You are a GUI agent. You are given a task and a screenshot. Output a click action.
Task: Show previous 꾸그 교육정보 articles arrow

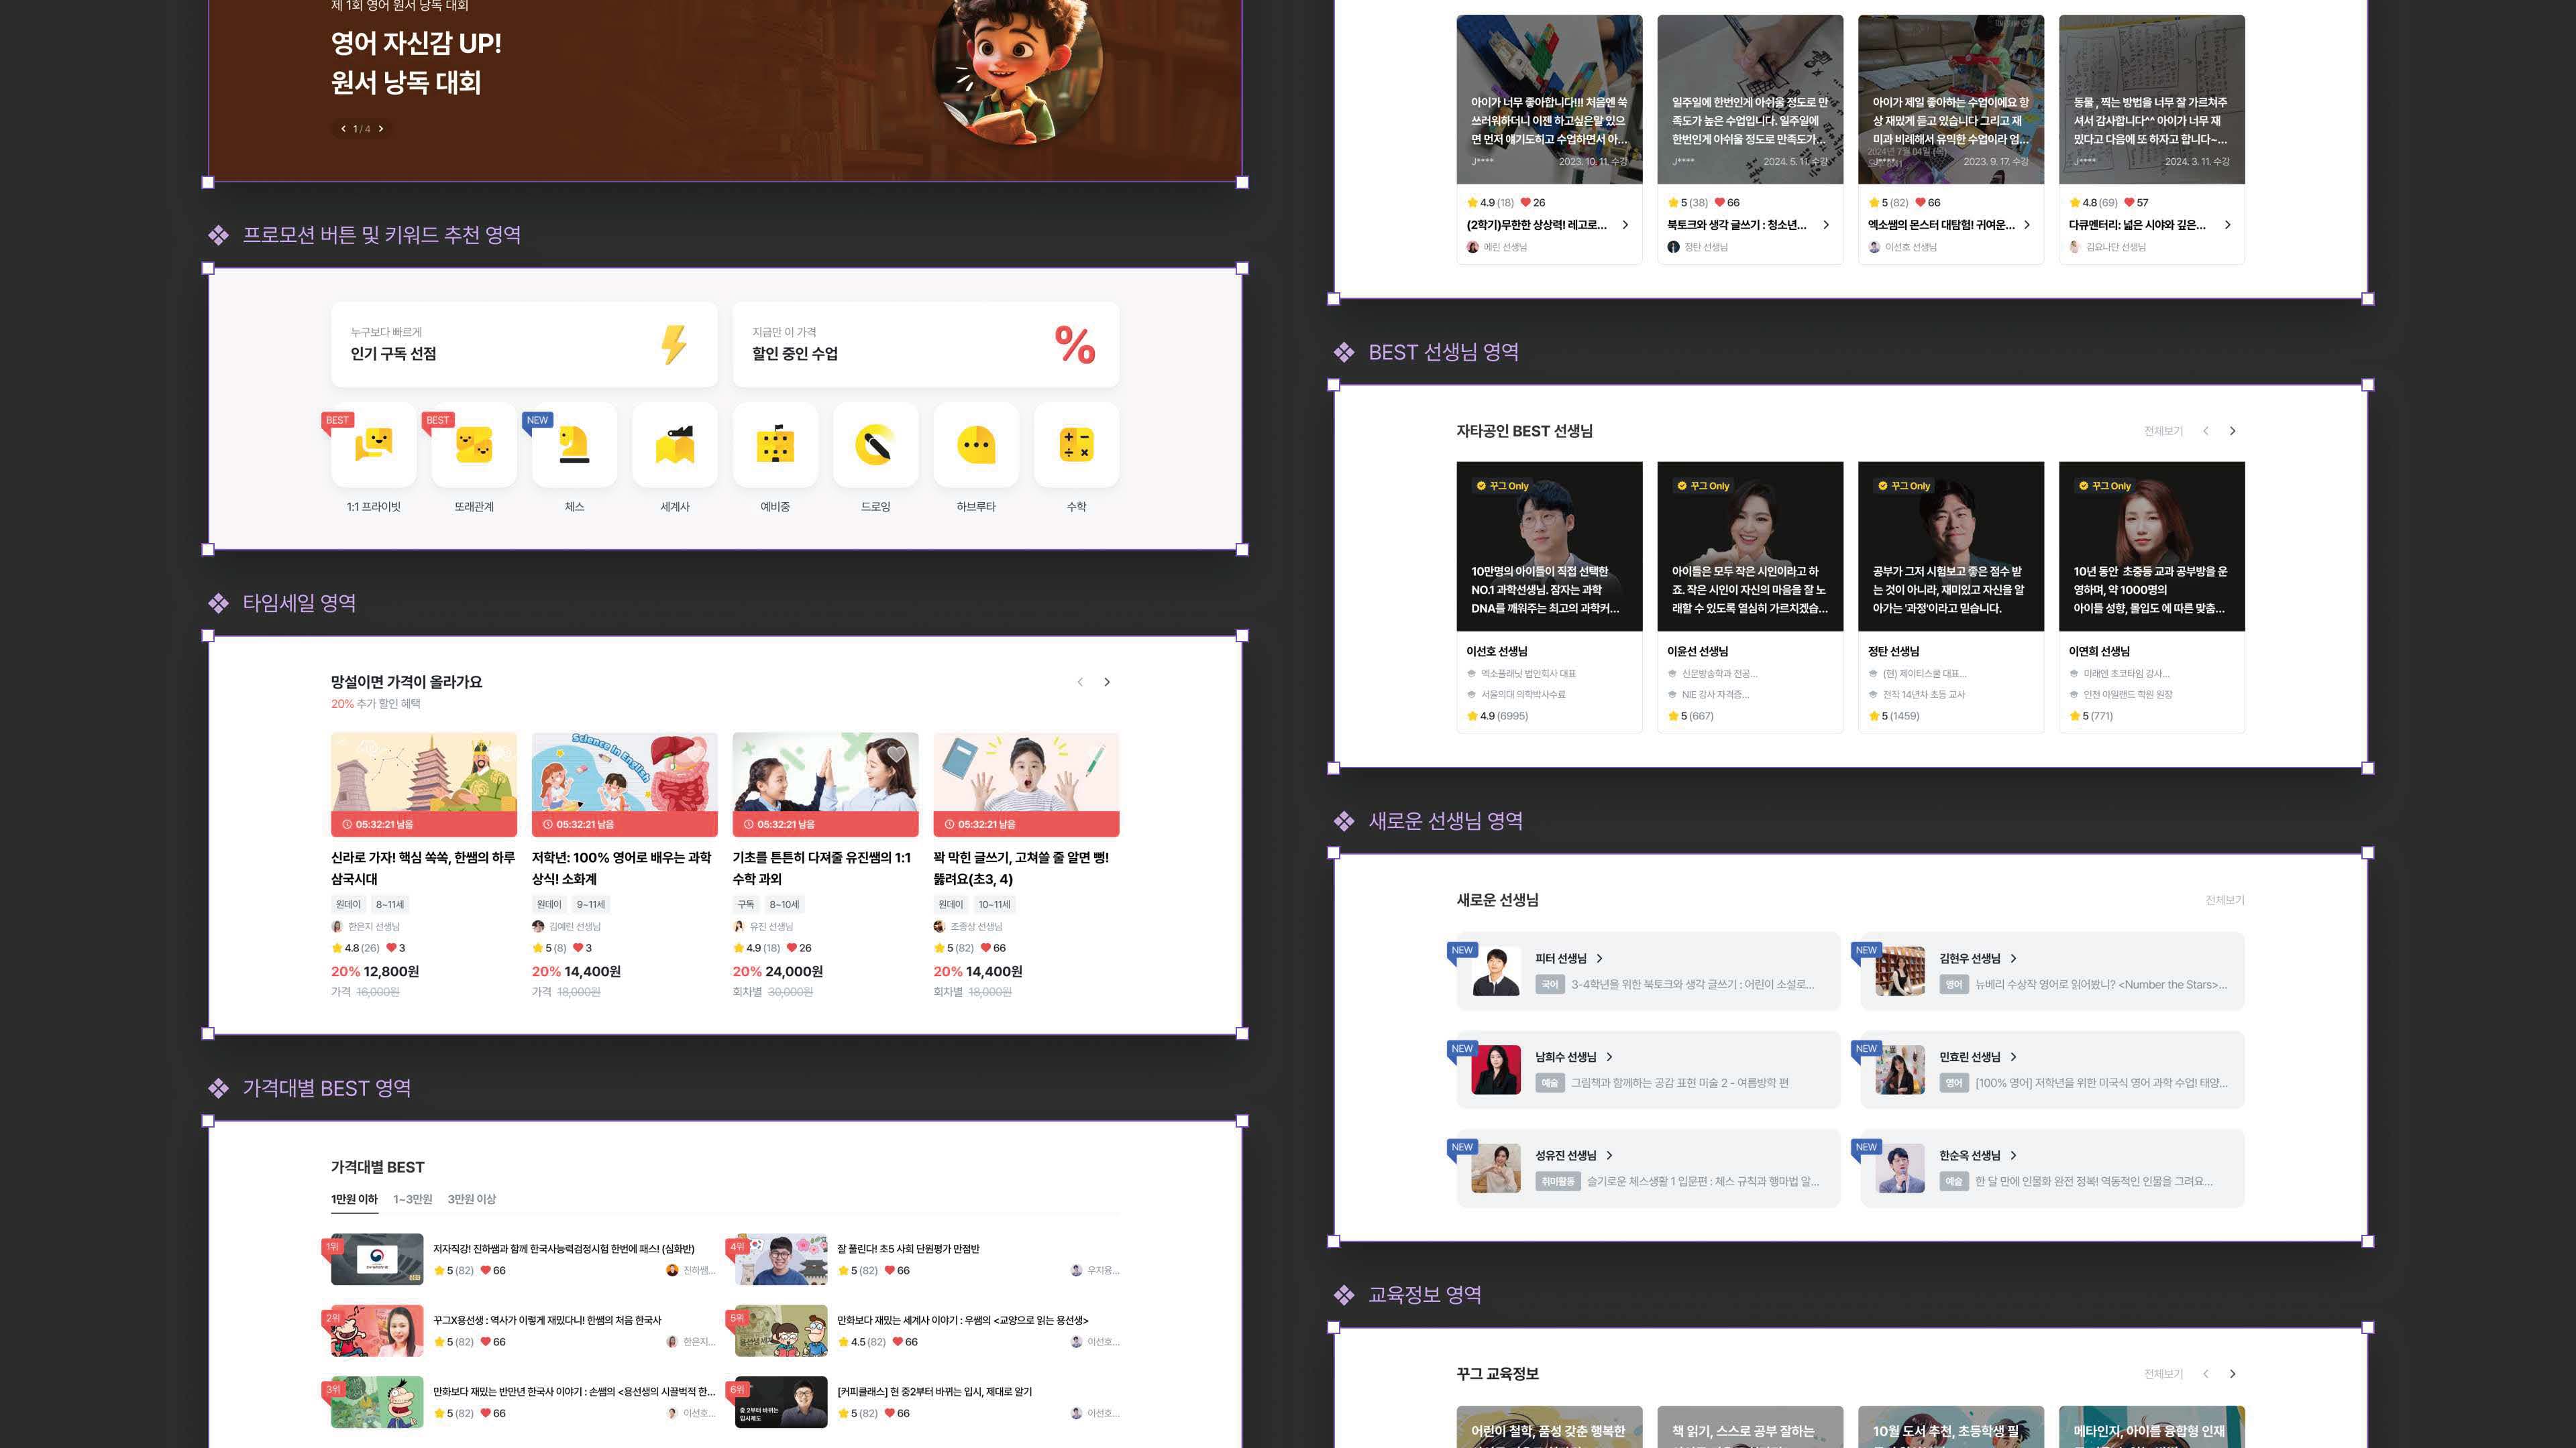(2205, 1374)
